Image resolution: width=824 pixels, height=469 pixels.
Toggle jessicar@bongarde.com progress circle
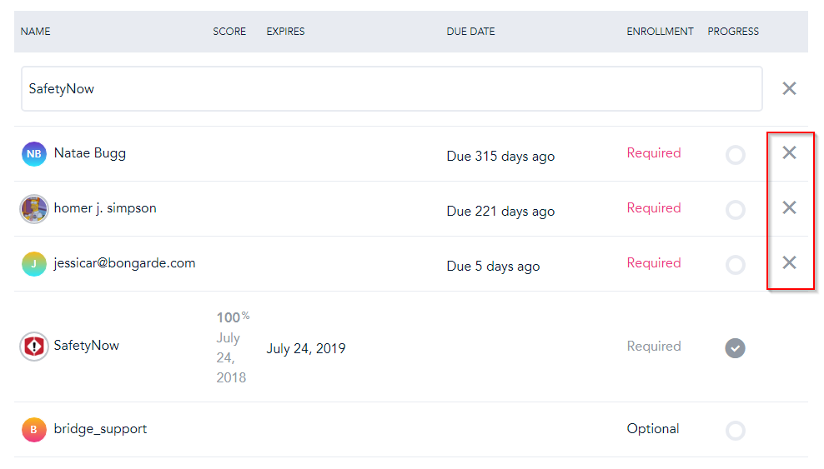[735, 265]
